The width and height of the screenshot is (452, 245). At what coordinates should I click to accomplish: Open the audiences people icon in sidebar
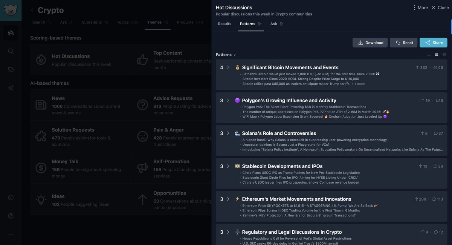click(11, 33)
